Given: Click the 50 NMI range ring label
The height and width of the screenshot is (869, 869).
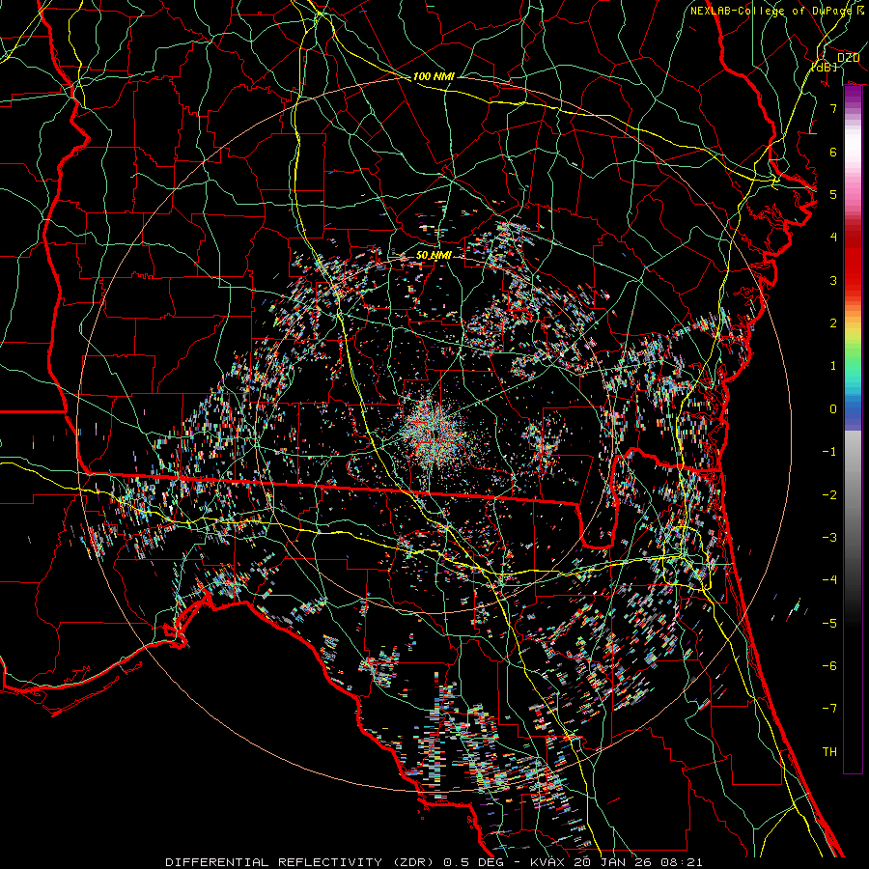Looking at the screenshot, I should pos(434,255).
